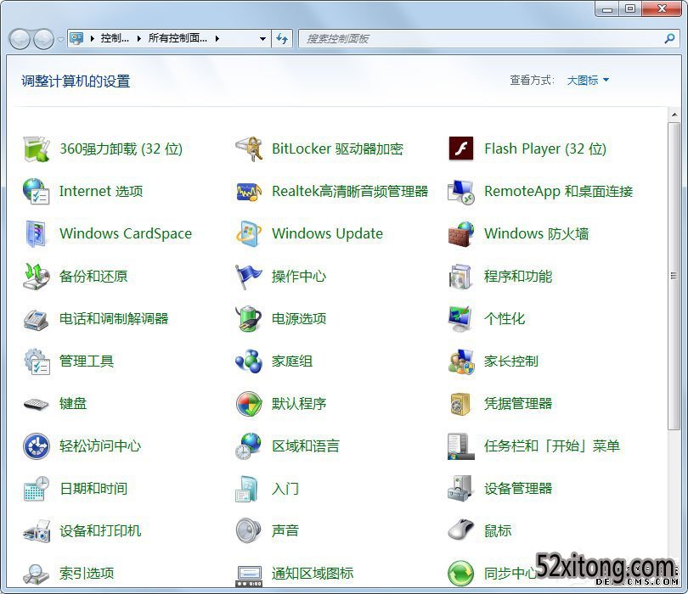Open the Windows Update link
Image resolution: width=688 pixels, height=594 pixels.
[x=327, y=233]
